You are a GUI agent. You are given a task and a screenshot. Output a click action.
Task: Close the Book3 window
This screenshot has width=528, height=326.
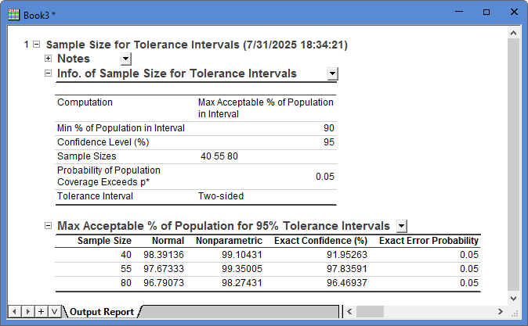pos(514,12)
